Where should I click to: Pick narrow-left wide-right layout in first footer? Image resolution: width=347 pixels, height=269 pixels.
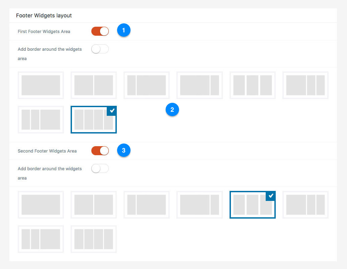point(147,85)
